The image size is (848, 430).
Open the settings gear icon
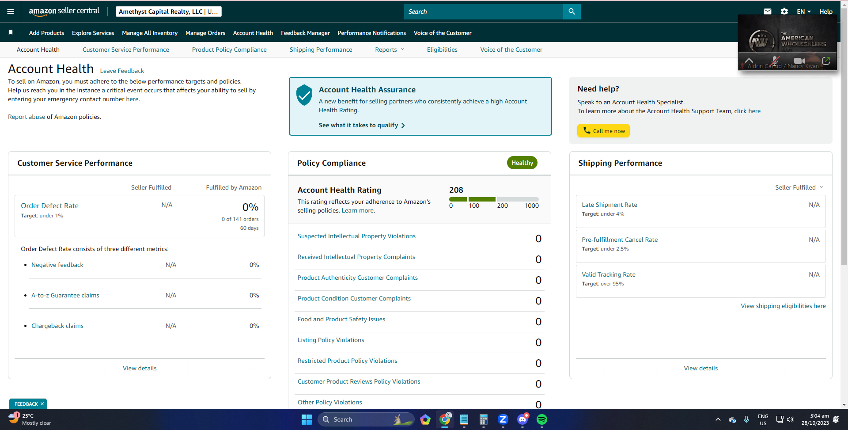point(784,11)
